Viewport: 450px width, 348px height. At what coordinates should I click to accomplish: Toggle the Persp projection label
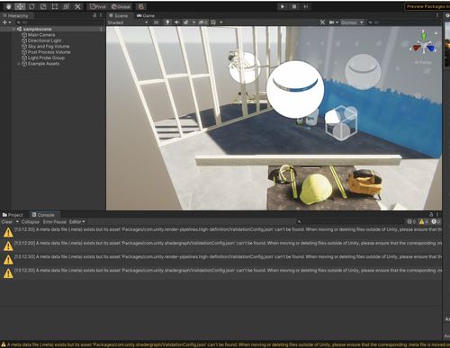[423, 62]
